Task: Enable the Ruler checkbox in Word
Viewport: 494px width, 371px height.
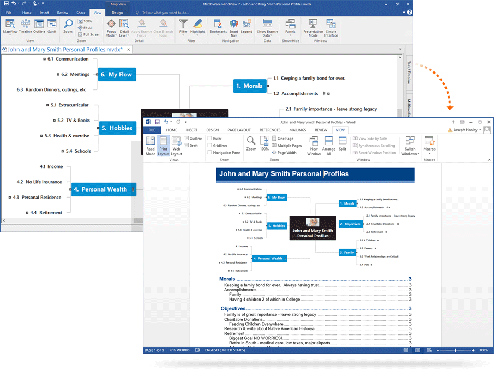Action: coord(209,139)
